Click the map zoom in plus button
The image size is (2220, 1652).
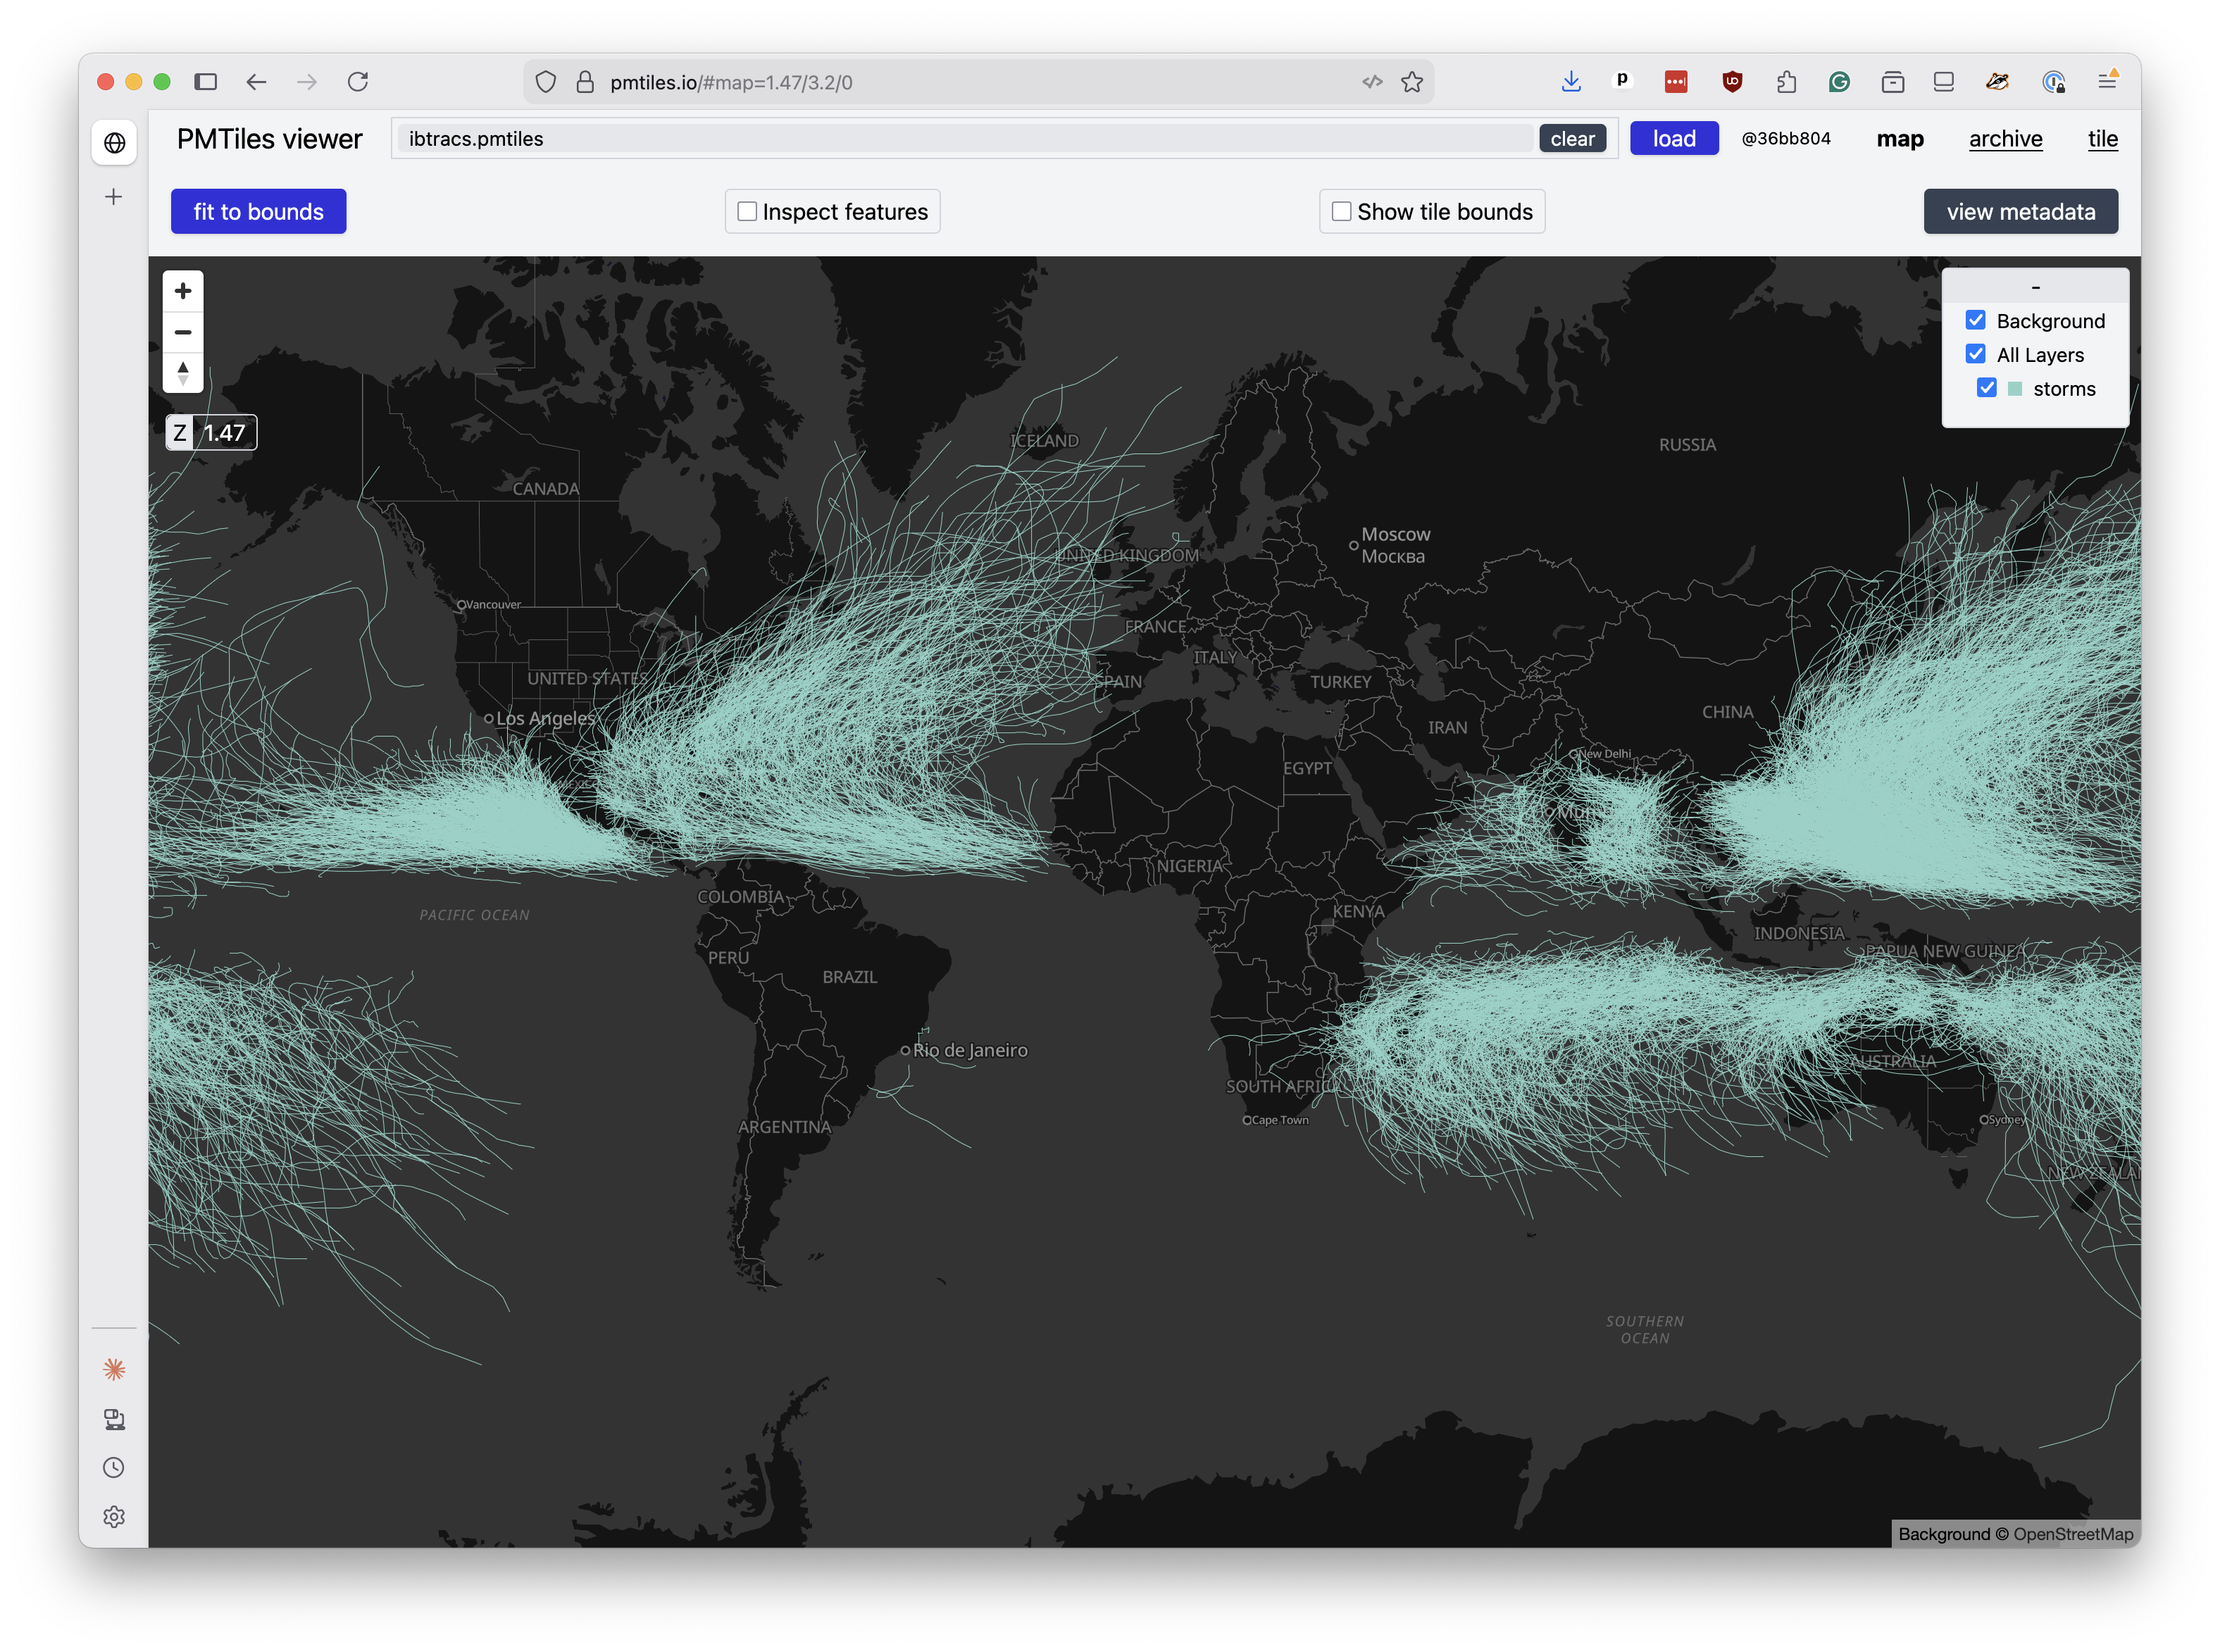point(183,291)
